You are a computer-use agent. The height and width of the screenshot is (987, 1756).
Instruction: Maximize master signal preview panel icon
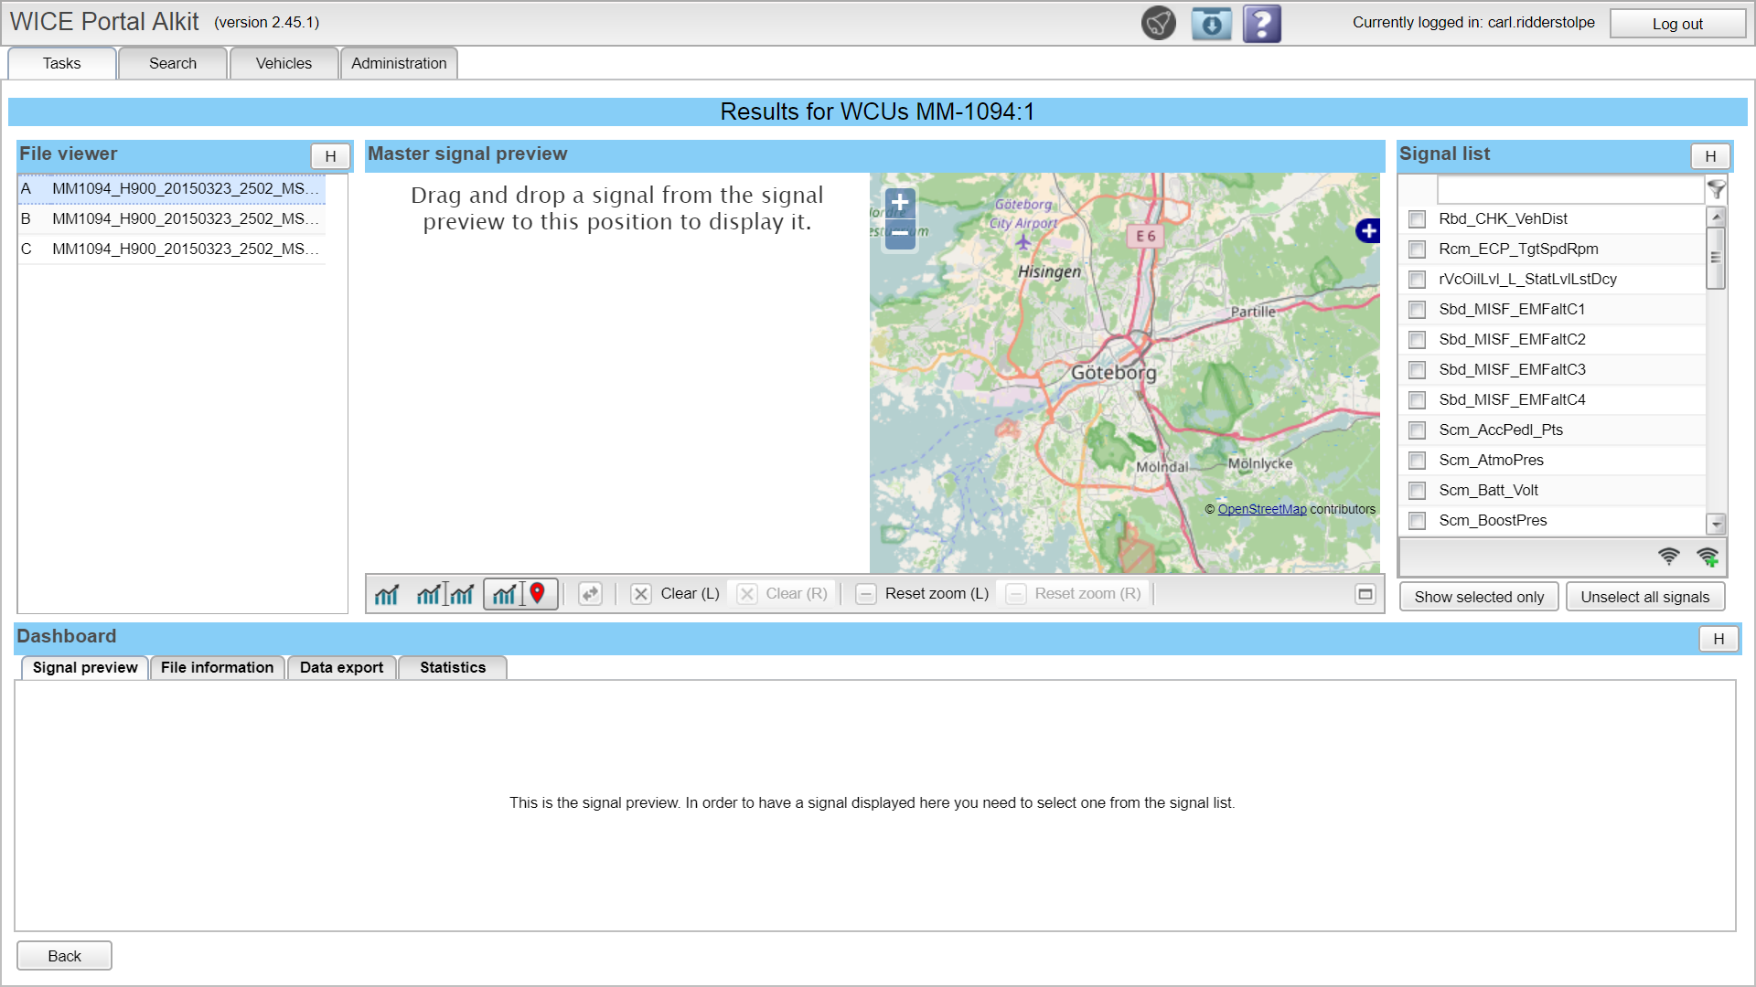1365,594
